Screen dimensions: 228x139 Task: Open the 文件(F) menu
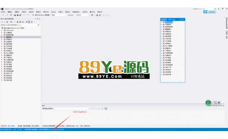(x=3, y=12)
